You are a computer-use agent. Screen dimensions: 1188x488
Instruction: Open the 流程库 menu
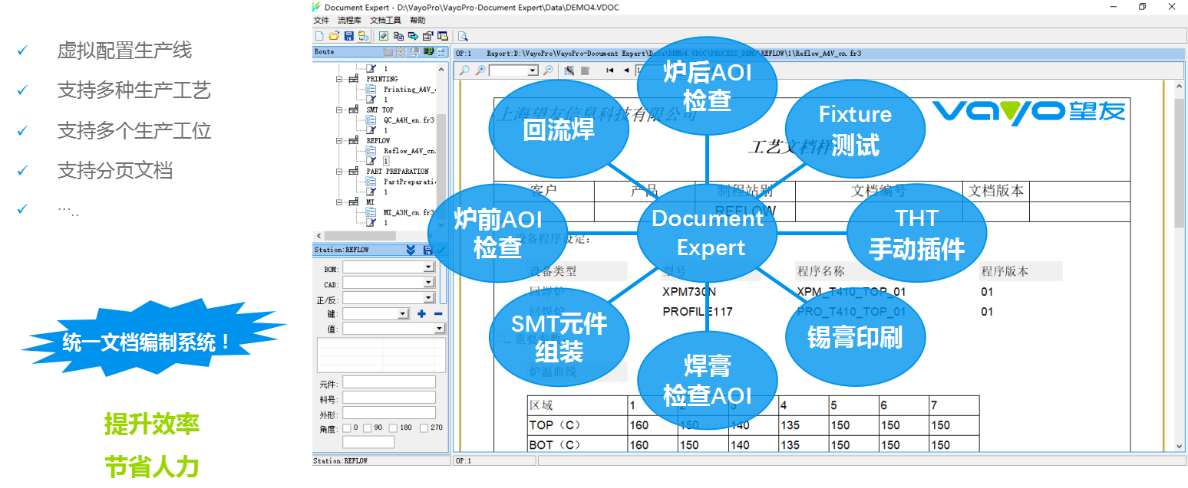coord(349,21)
